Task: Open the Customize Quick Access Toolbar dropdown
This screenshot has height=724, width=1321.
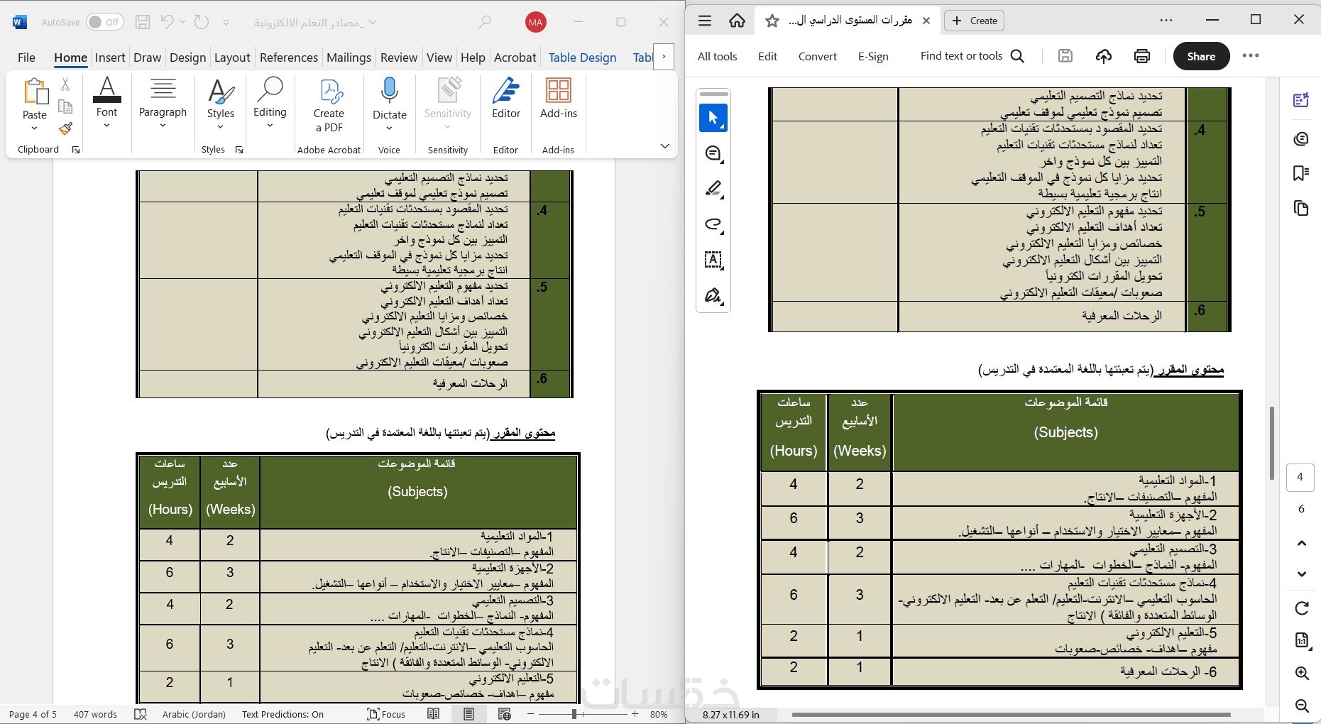Action: point(226,23)
